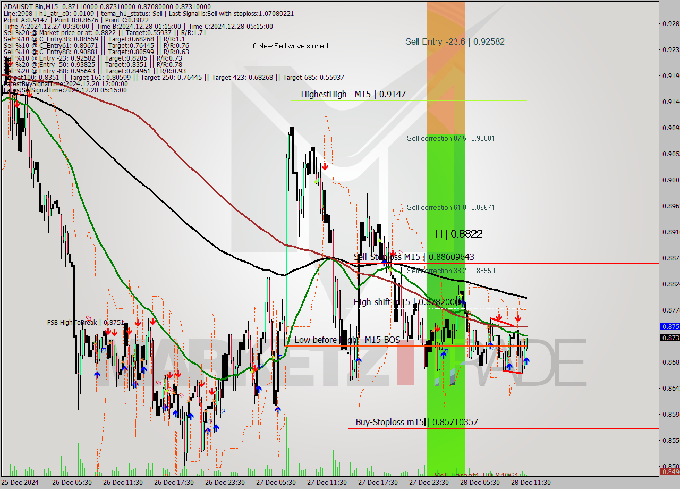Click the 0.891 price axis label
This screenshot has width=680, height=489.
[670, 232]
